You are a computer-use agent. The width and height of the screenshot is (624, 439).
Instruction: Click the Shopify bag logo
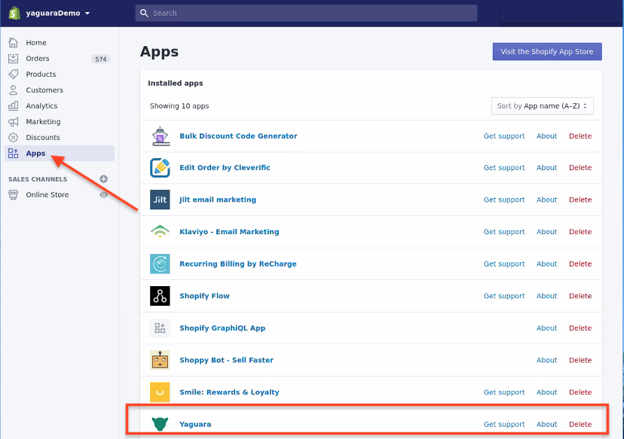[x=14, y=13]
